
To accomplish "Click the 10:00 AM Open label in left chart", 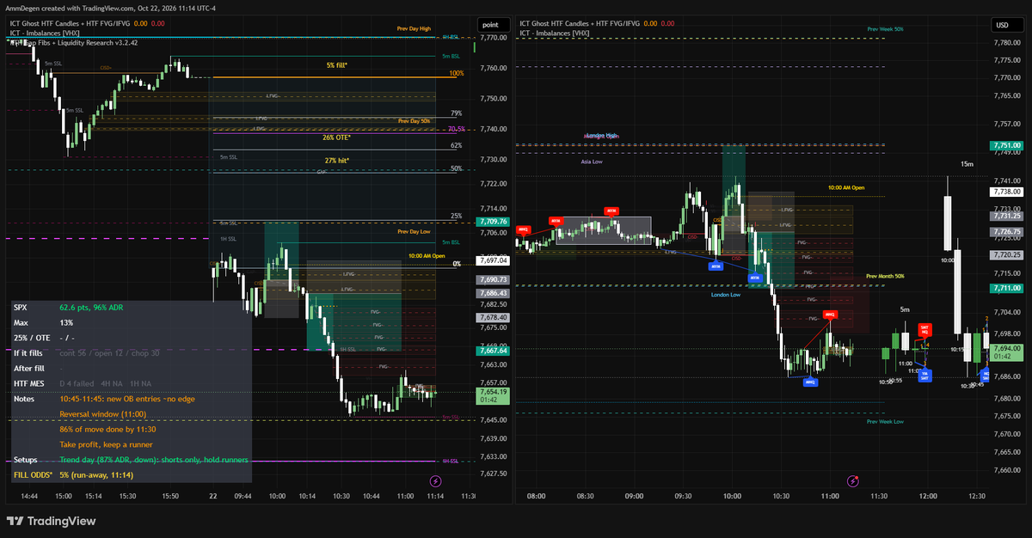I will [x=427, y=255].
